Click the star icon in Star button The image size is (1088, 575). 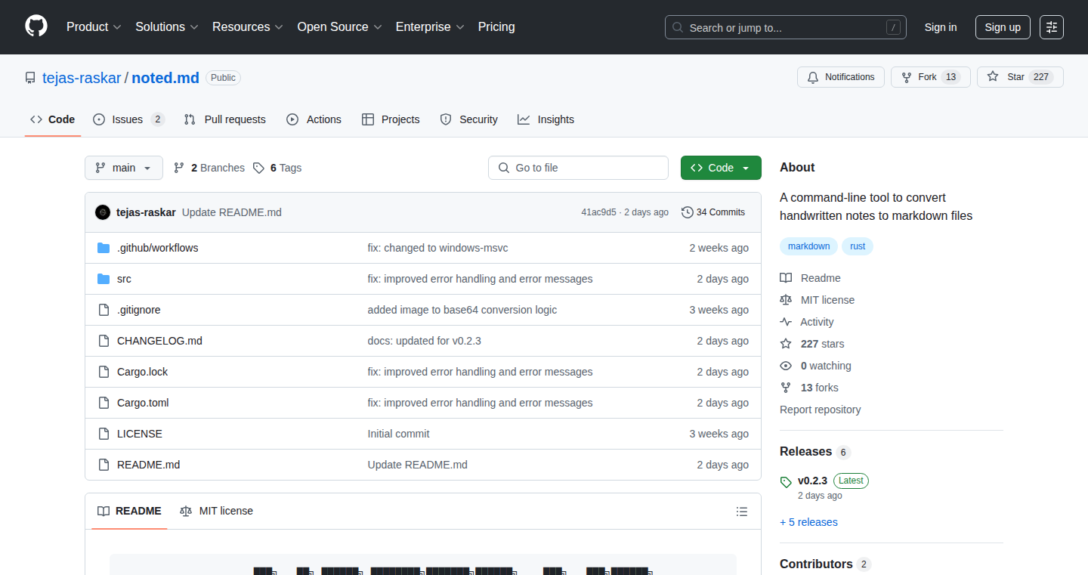pyautogui.click(x=993, y=77)
